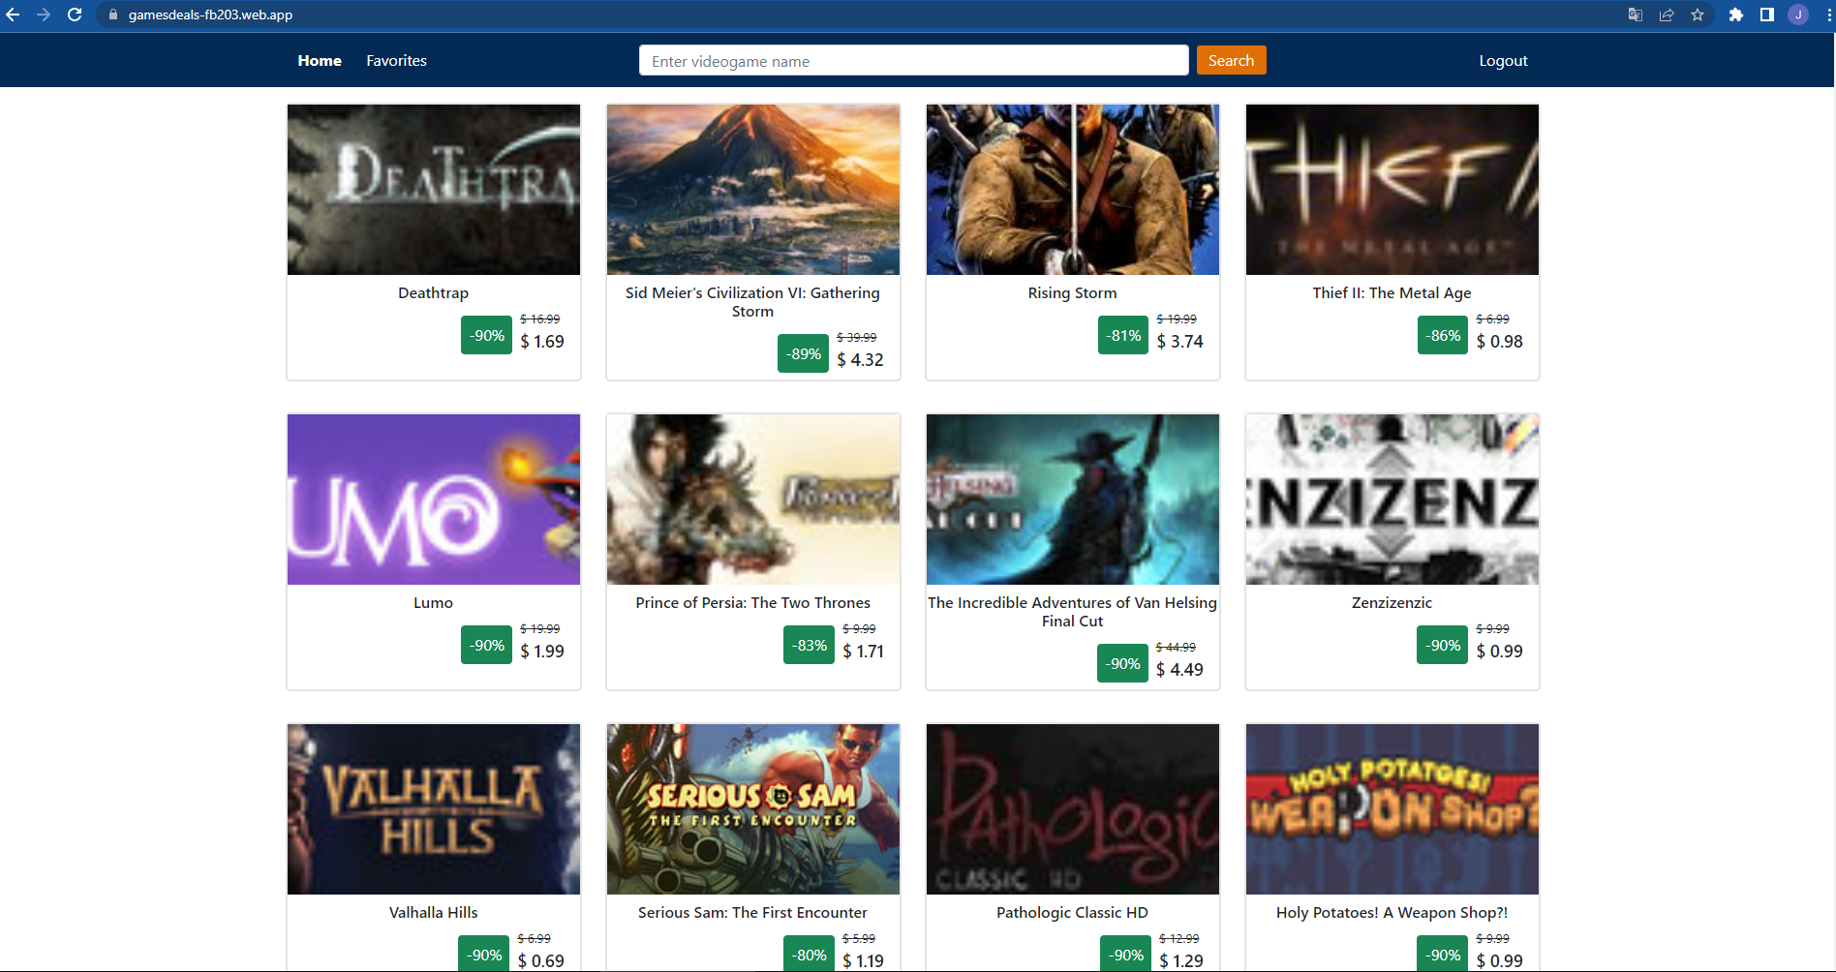Click the -81% badge on Rising Storm

(1123, 335)
